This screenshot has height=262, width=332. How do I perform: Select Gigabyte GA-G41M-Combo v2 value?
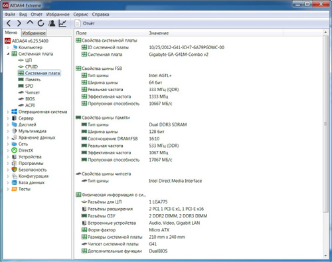coord(179,55)
